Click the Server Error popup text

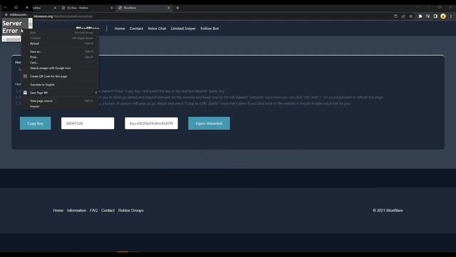pyautogui.click(x=12, y=27)
